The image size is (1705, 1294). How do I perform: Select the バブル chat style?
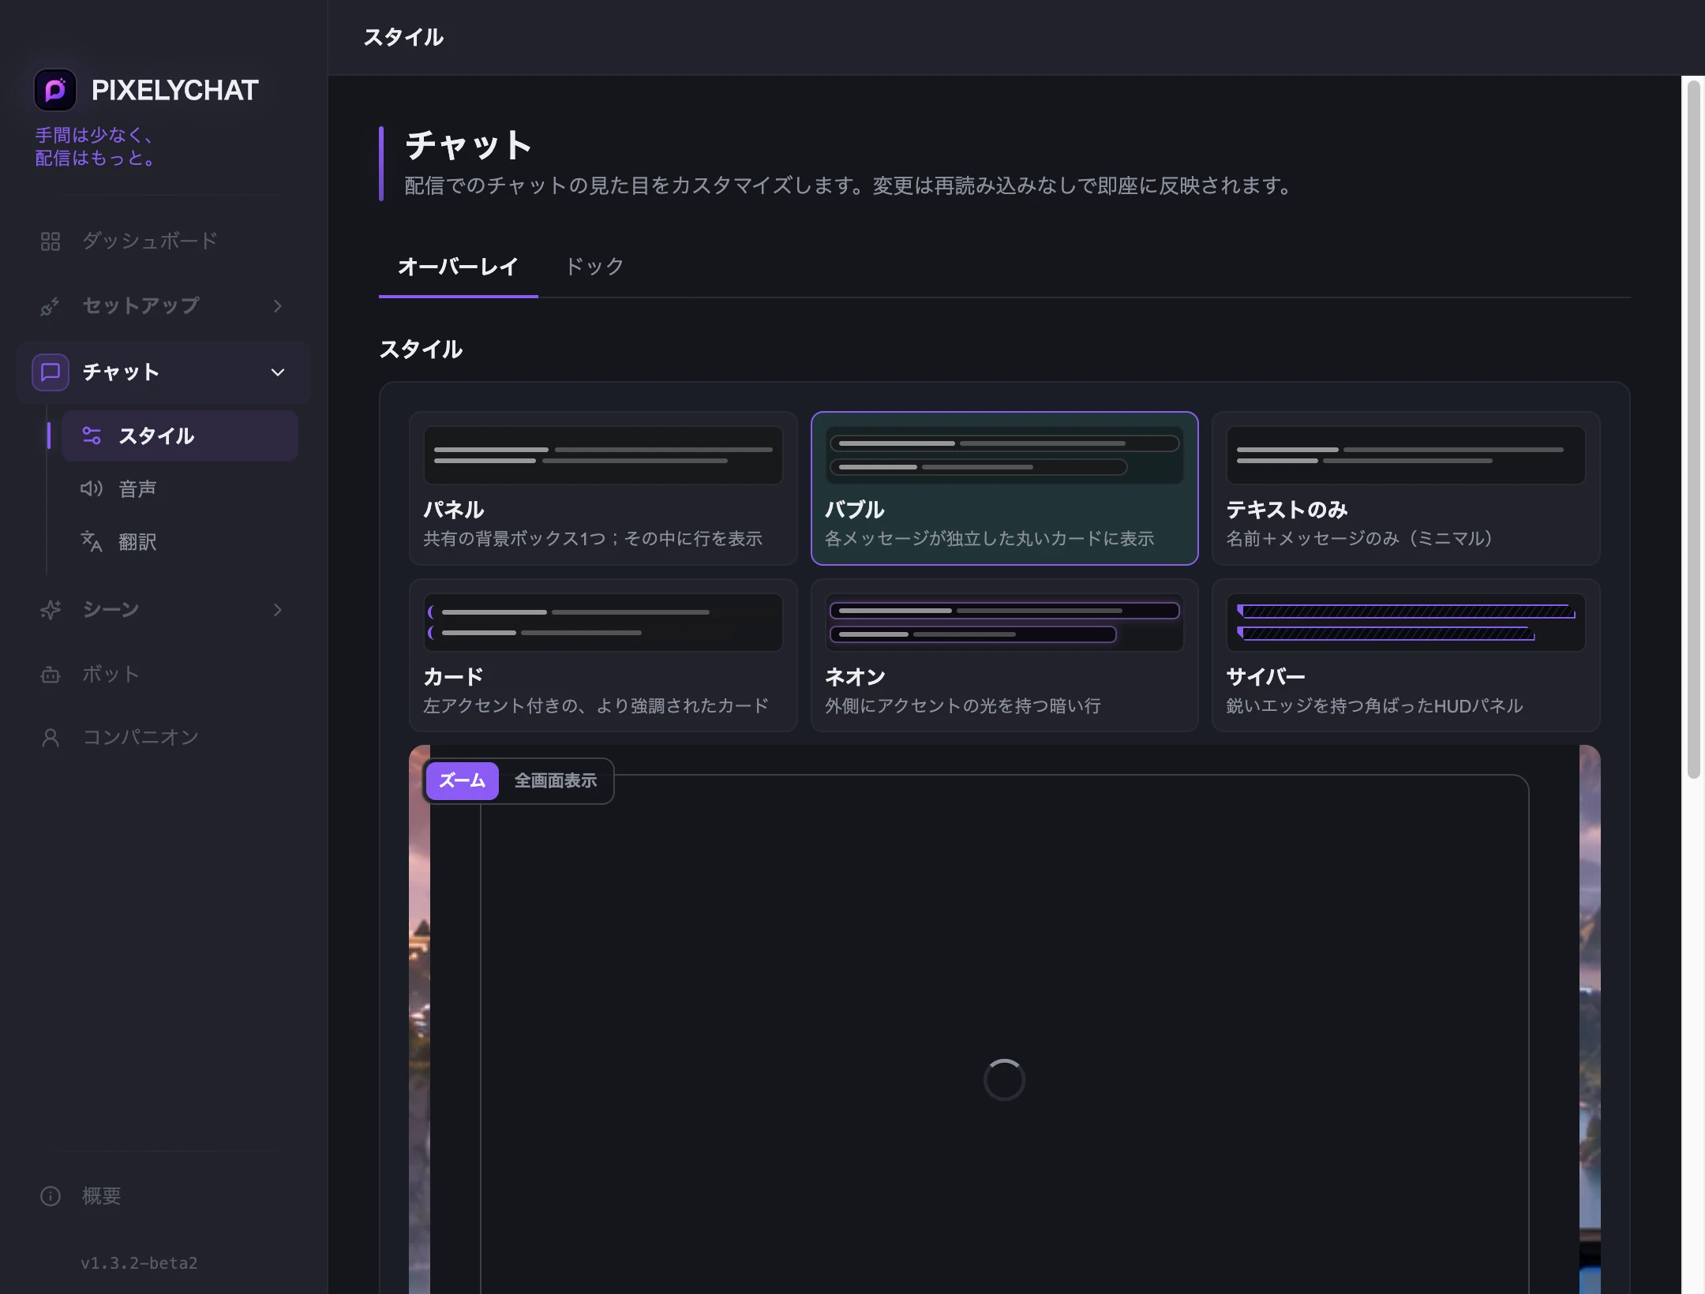(x=1005, y=488)
